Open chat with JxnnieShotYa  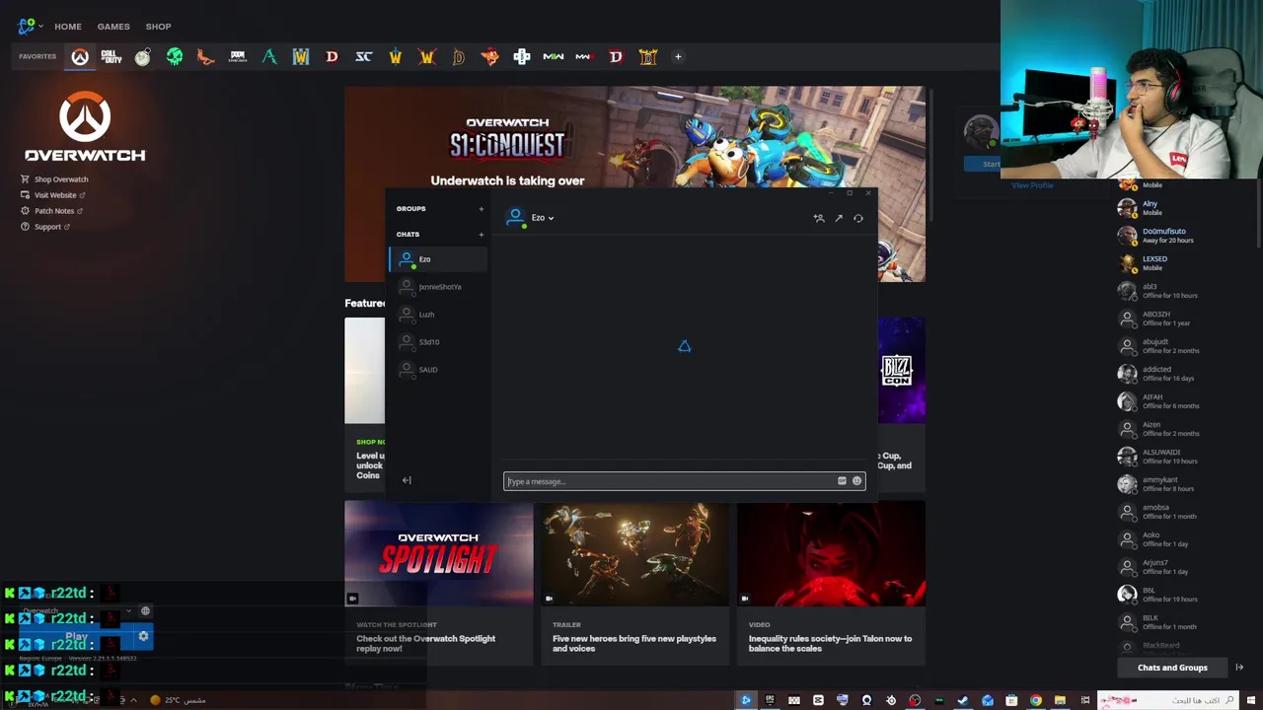coord(438,287)
